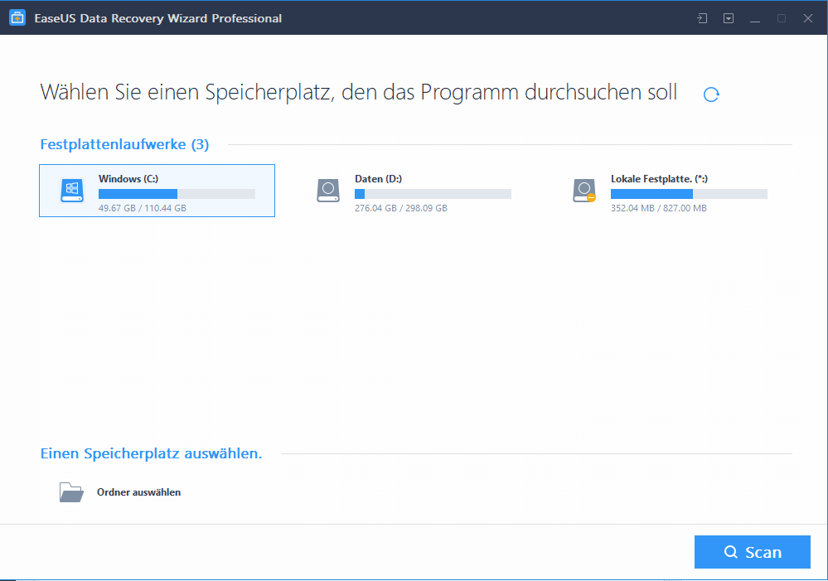Click the EaseUS app logo icon

17,18
